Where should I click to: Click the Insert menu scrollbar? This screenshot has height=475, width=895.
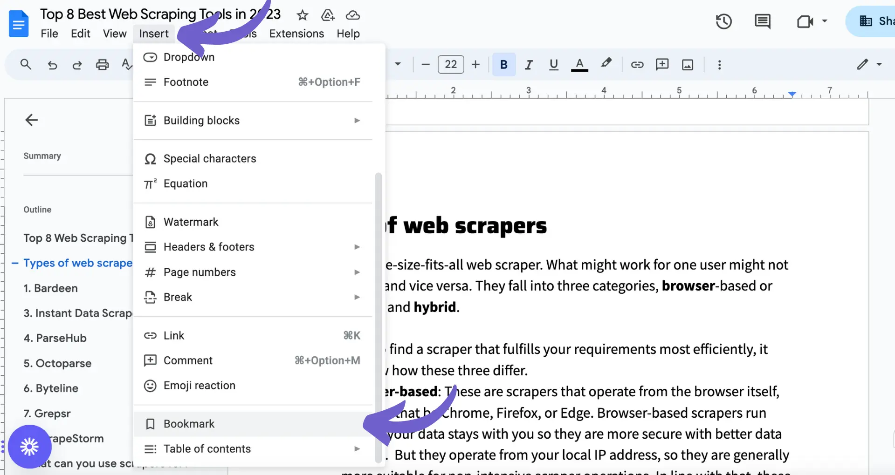[x=379, y=318]
